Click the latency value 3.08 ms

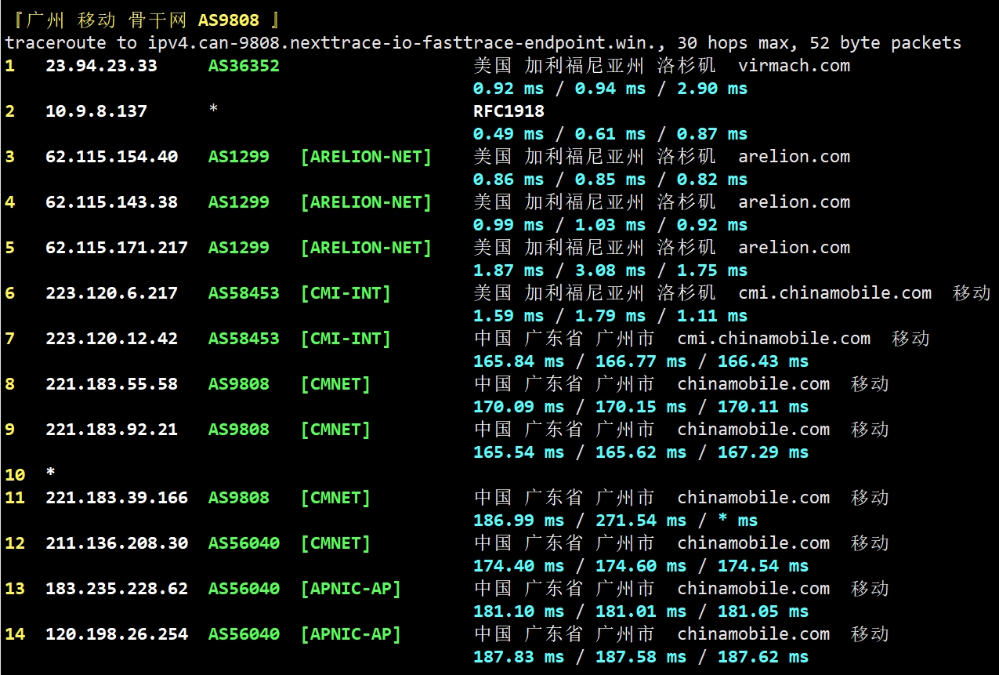610,270
